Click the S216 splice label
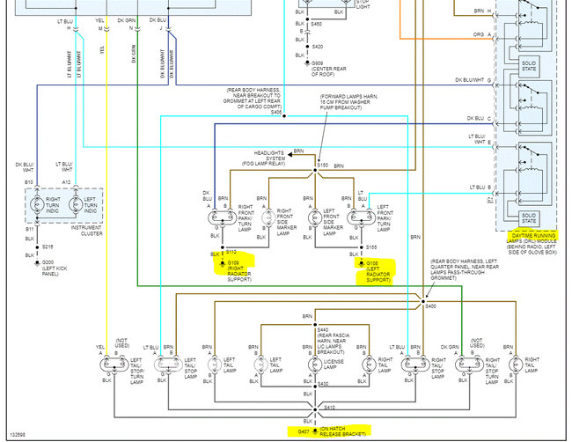Screen dimensions: 572x442 48,247
